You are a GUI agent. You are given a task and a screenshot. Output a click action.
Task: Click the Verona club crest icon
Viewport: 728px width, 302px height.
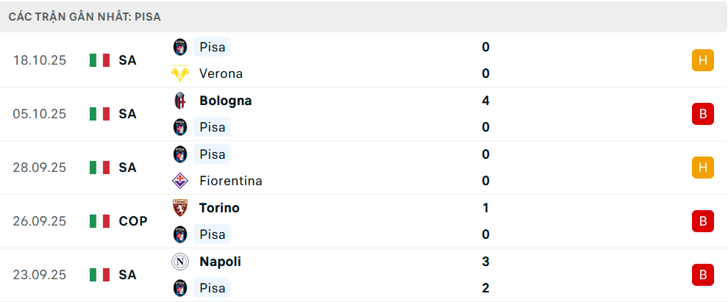click(180, 73)
